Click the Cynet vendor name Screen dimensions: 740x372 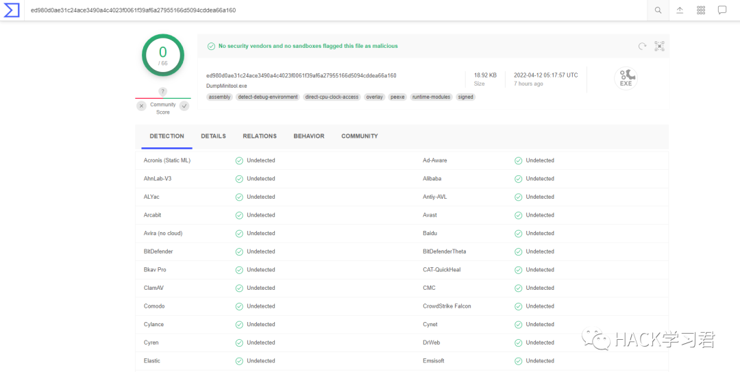430,324
